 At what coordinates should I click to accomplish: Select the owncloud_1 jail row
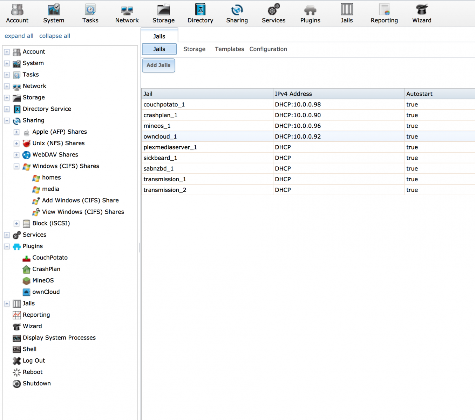pos(308,136)
